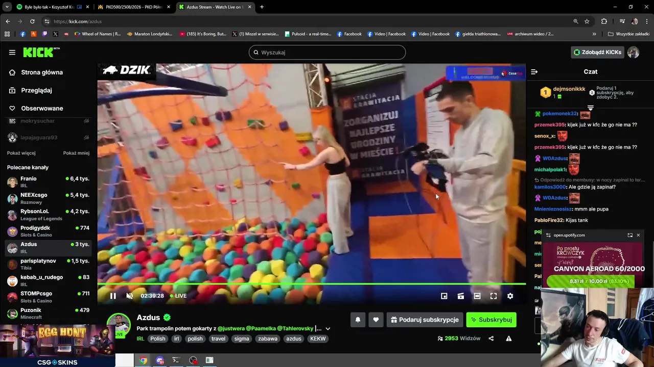654x367 pixels.
Task: Open the @justwera mention link
Action: point(231,329)
